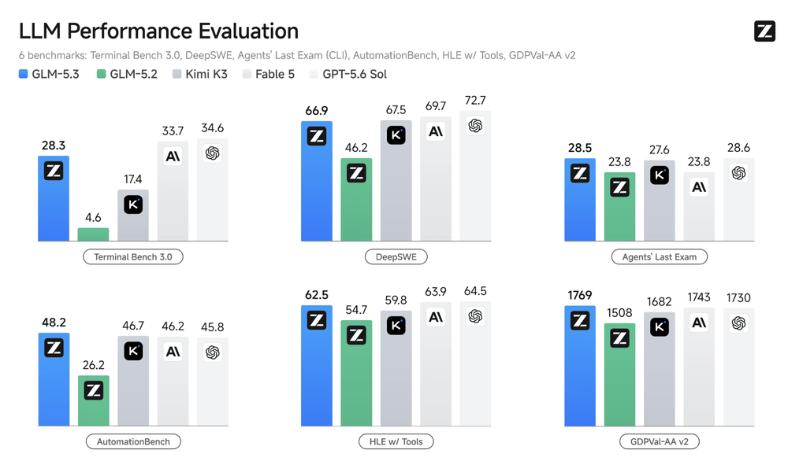Select the DeepSWE label pill
The width and height of the screenshot is (788, 472).
click(396, 256)
